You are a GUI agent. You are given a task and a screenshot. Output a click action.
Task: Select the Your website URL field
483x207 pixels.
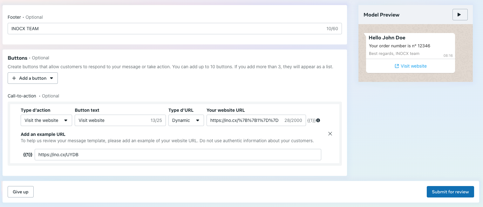tap(245, 120)
